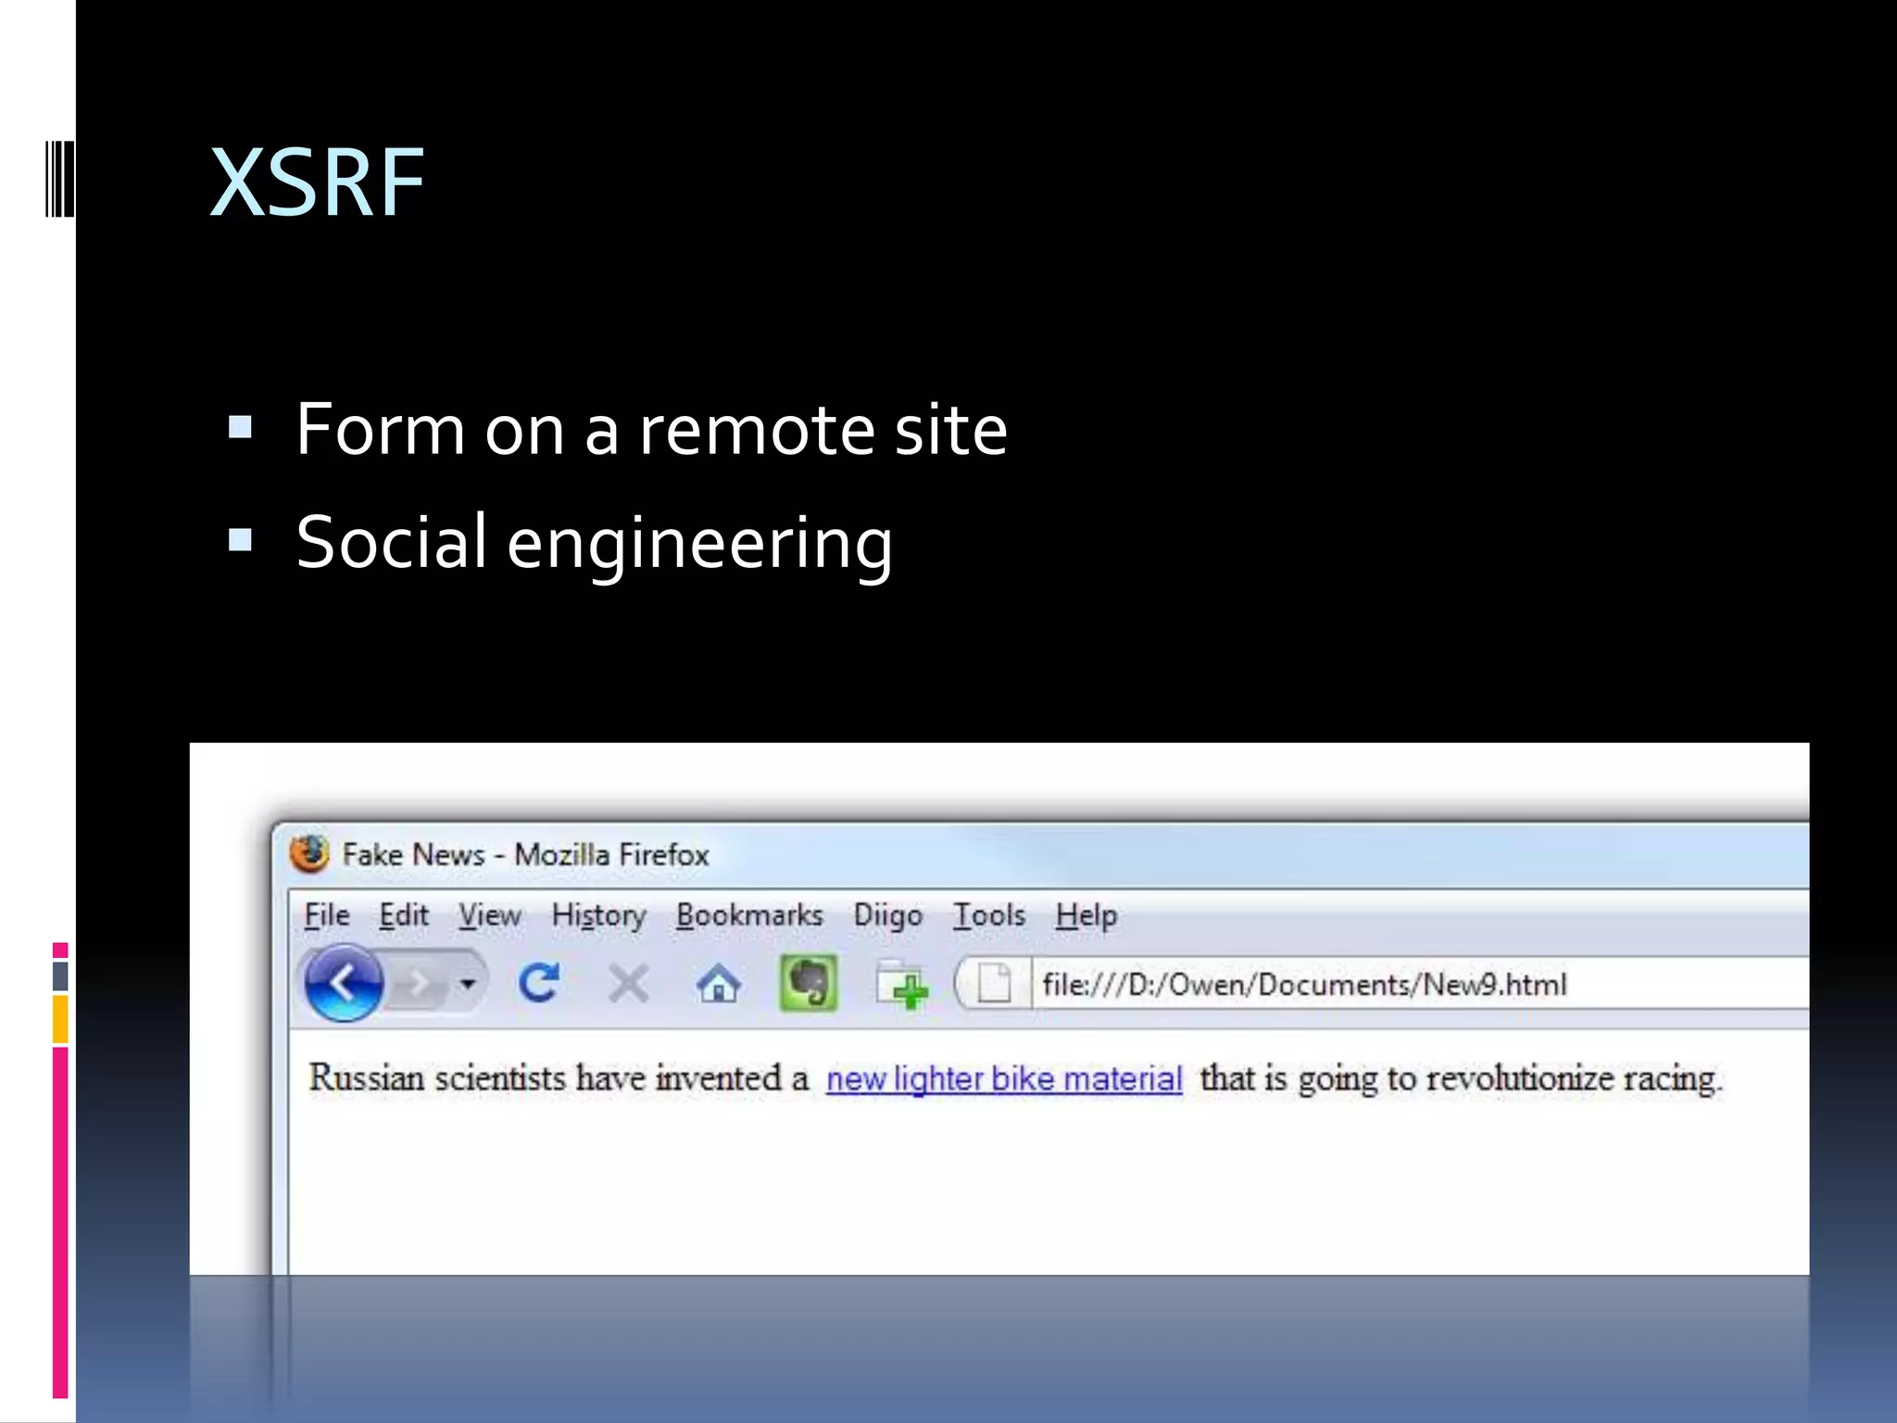Screen dimensions: 1897x1423
Task: Open the Edit menu
Action: tap(404, 915)
